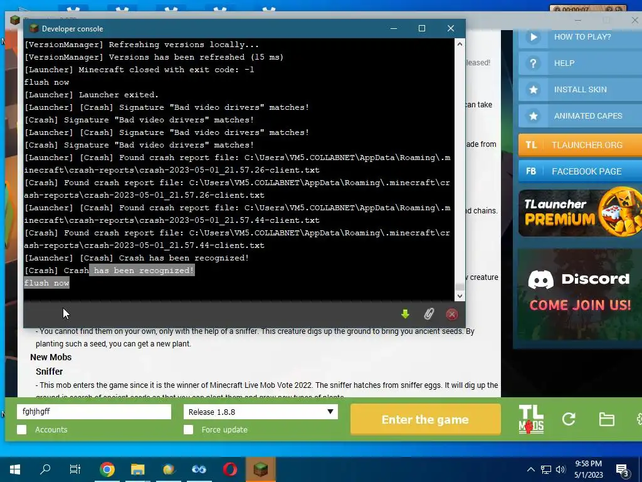The image size is (642, 482).
Task: Click the Windows Start button
Action: pos(15,469)
